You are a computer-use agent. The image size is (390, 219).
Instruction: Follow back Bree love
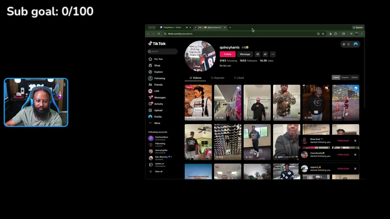343,141
